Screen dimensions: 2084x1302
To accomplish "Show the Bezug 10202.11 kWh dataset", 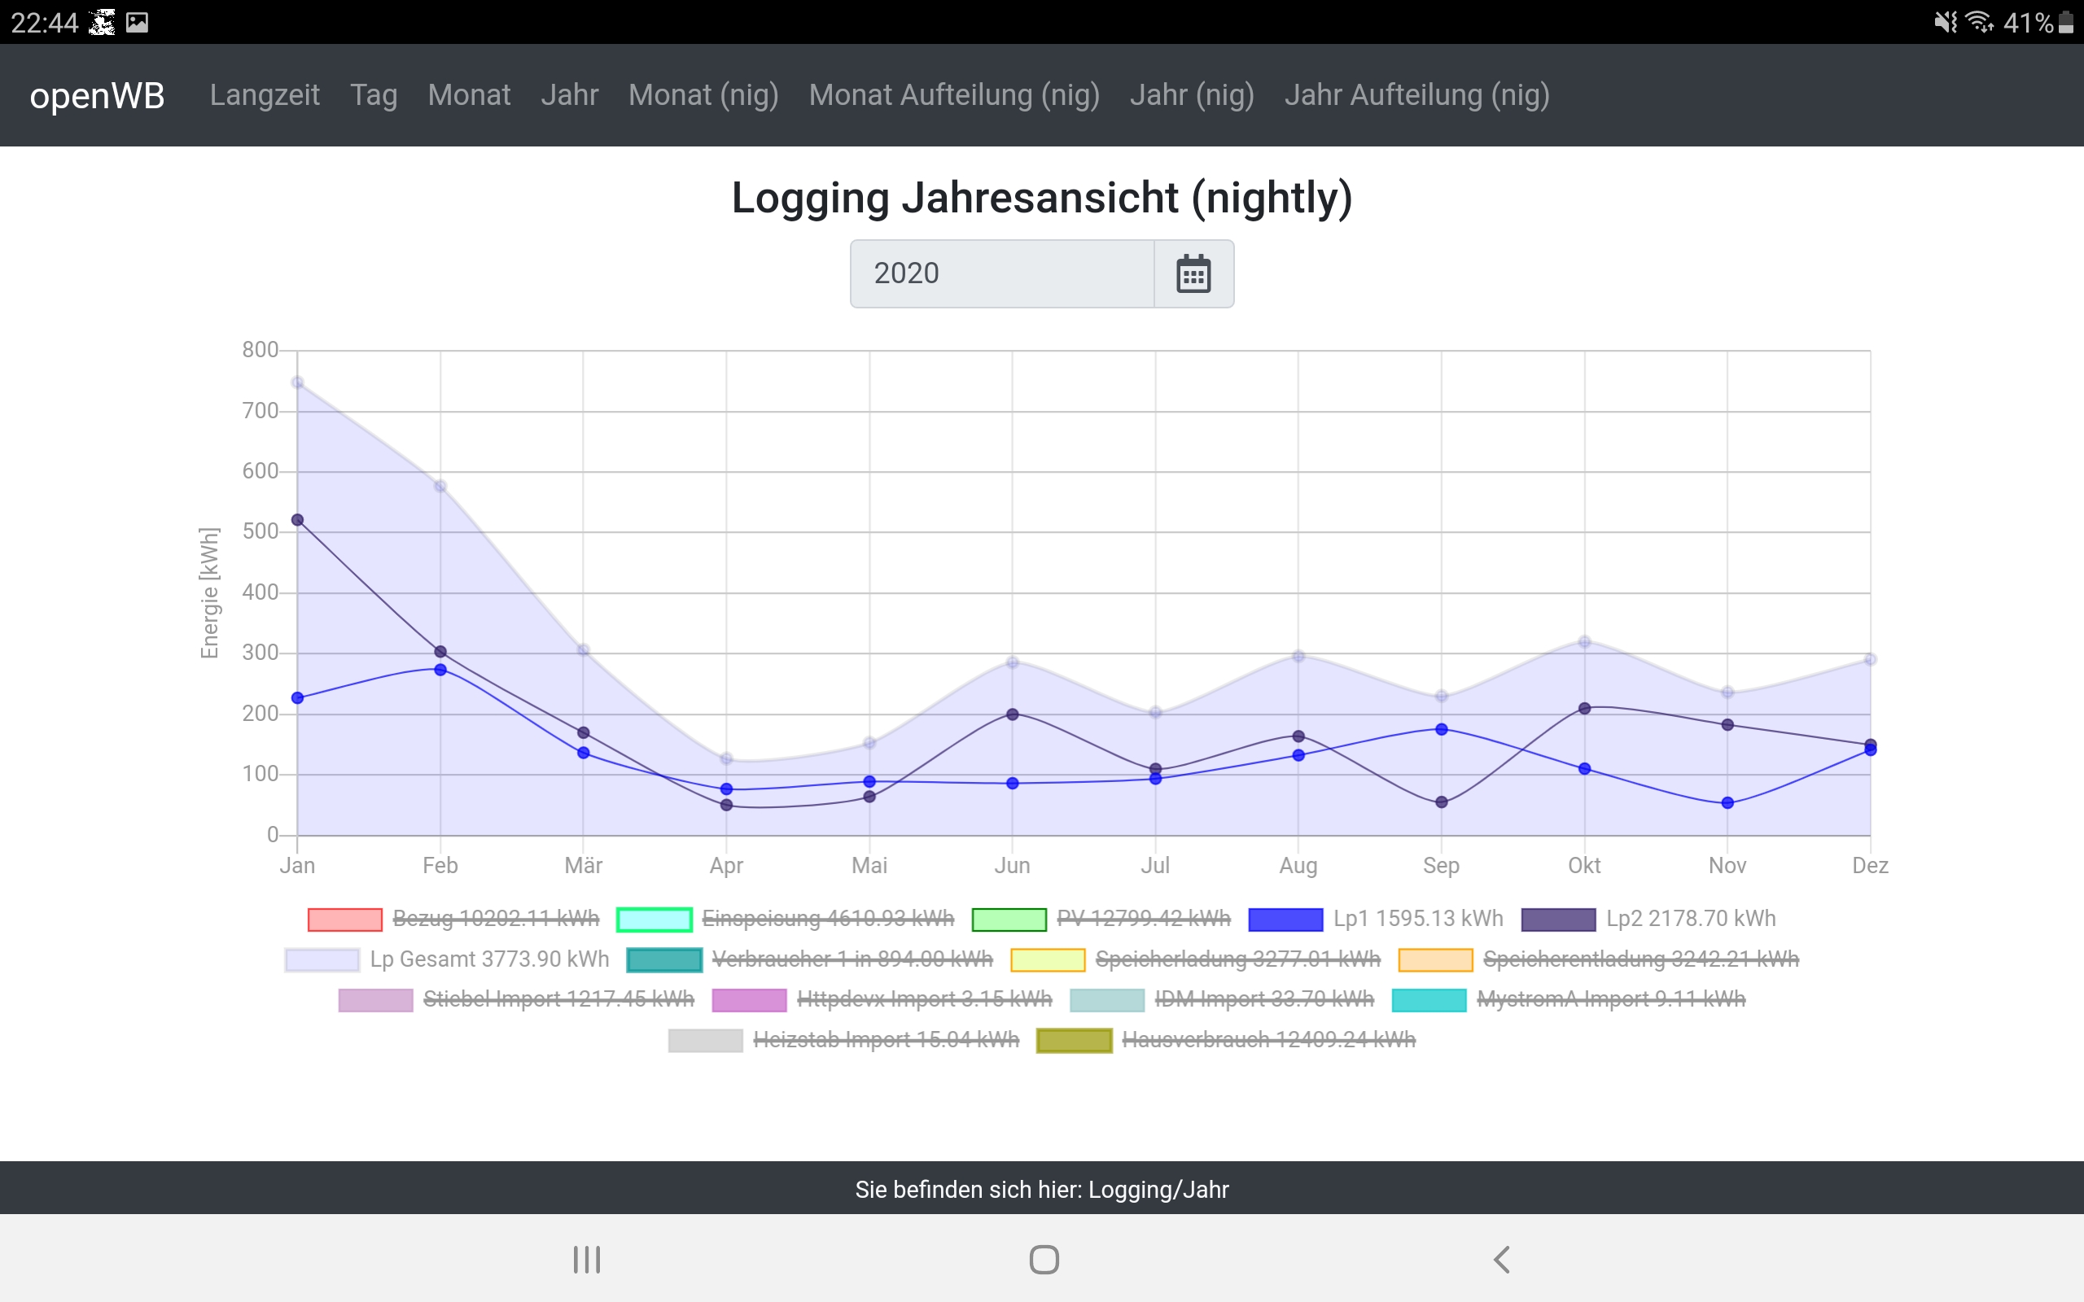I will pyautogui.click(x=495, y=919).
